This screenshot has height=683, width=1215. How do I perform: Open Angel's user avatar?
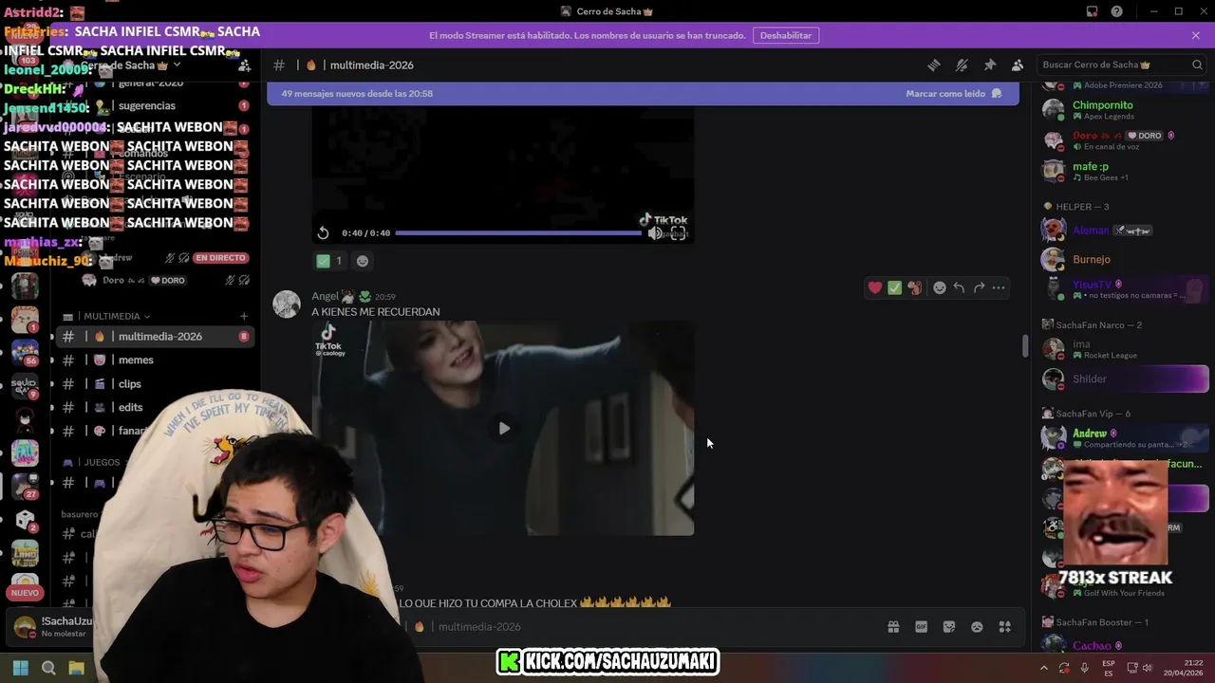tap(287, 304)
